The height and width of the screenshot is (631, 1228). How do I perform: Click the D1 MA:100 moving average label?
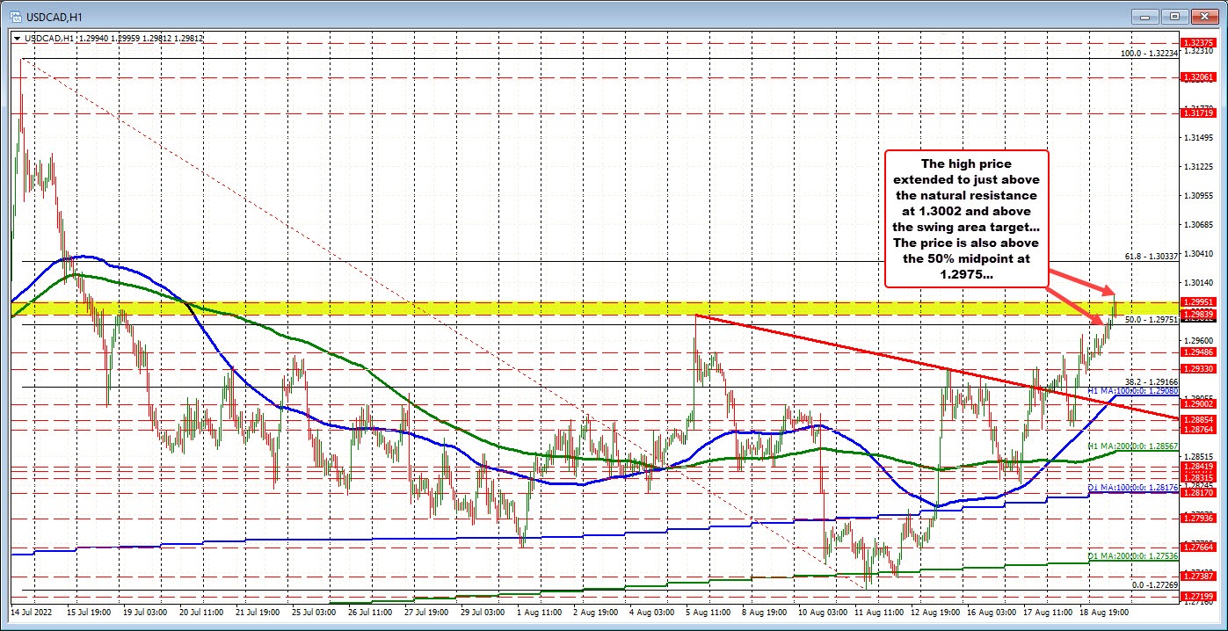pos(1133,486)
